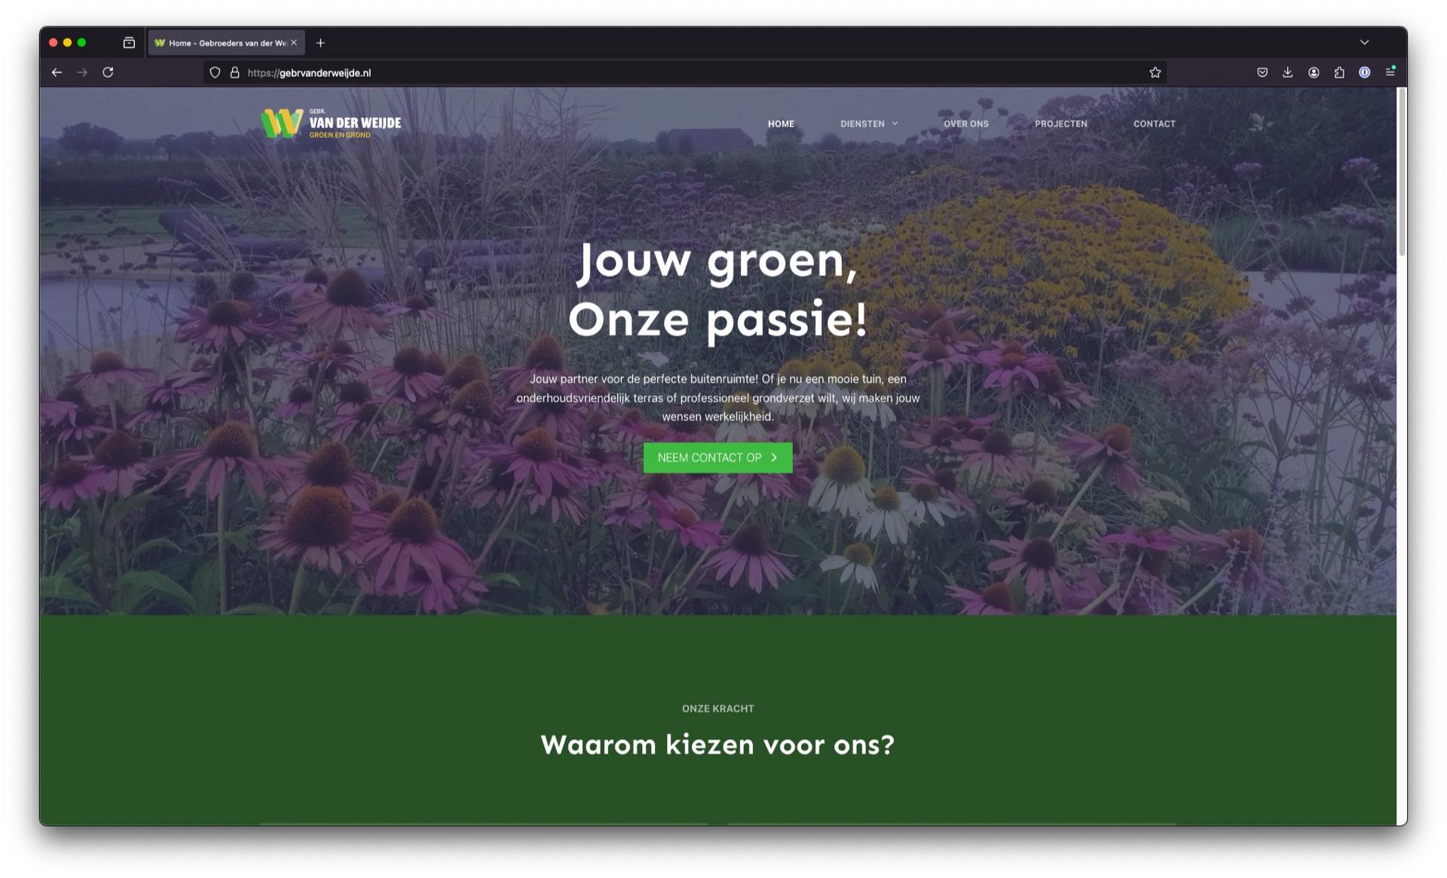Click the Van der Weijde logo
Screen dimensions: 1447x878
click(x=331, y=124)
